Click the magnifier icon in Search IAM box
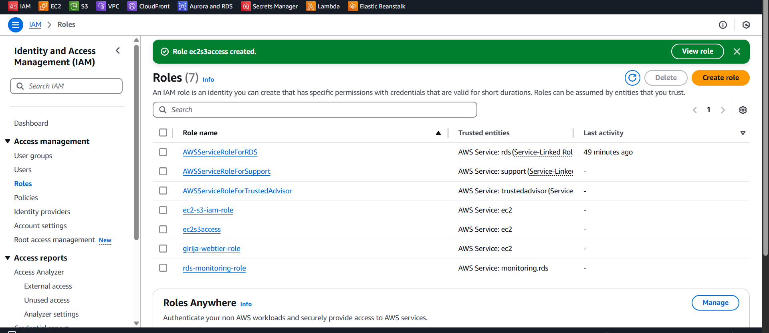 pos(20,86)
